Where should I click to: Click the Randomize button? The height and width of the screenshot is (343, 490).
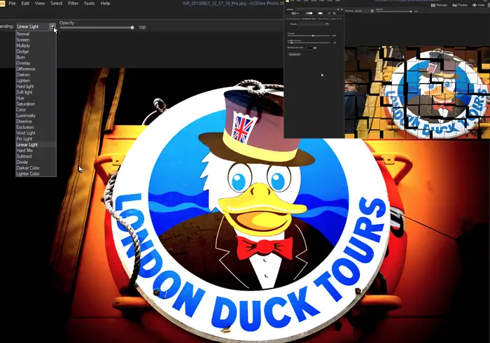[295, 55]
